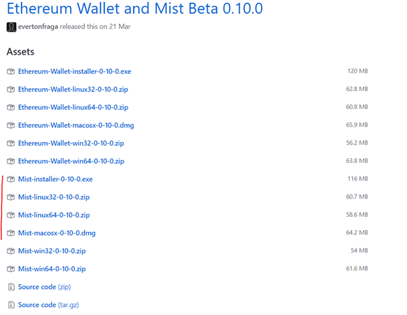The image size is (407, 315).
Task: Click the package icon next to Mist-installer-0-10-0.exe
Action: (x=11, y=179)
